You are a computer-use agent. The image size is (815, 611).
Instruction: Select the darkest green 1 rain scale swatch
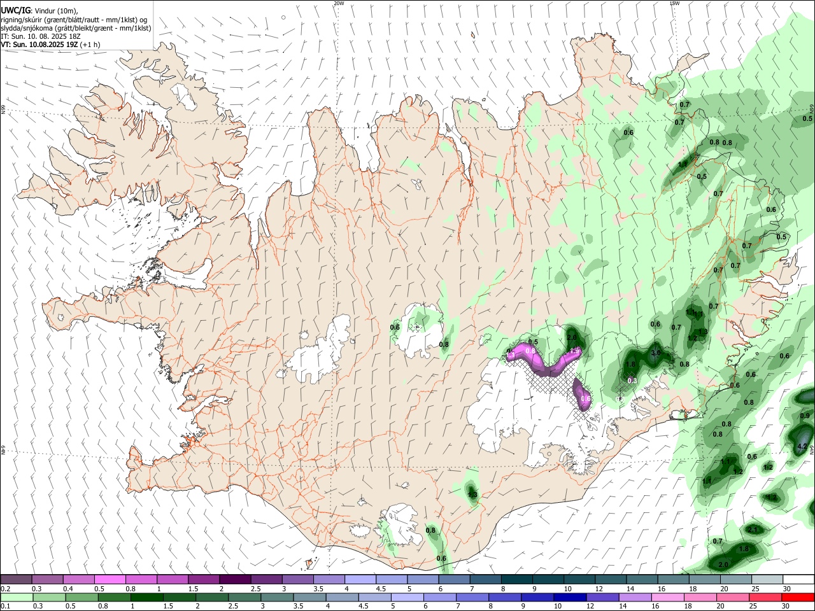(146, 597)
